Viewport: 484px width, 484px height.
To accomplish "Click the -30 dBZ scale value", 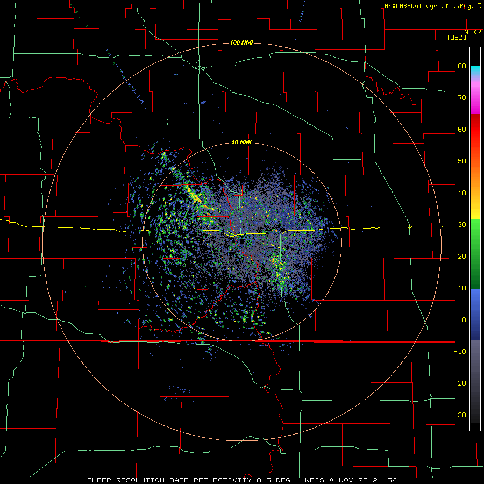I will click(x=460, y=415).
